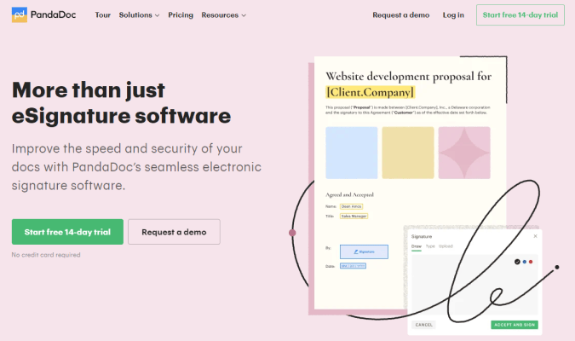Click the No credit card required text
The width and height of the screenshot is (575, 341).
[x=46, y=255]
